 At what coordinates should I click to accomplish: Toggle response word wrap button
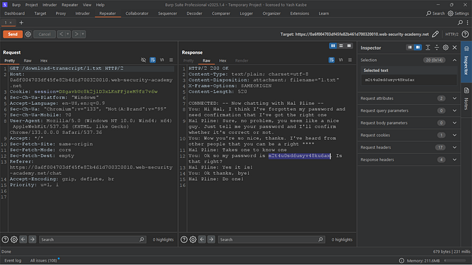[332, 60]
